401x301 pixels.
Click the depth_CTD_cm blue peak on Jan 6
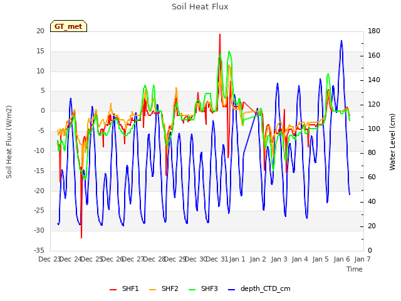click(x=341, y=41)
